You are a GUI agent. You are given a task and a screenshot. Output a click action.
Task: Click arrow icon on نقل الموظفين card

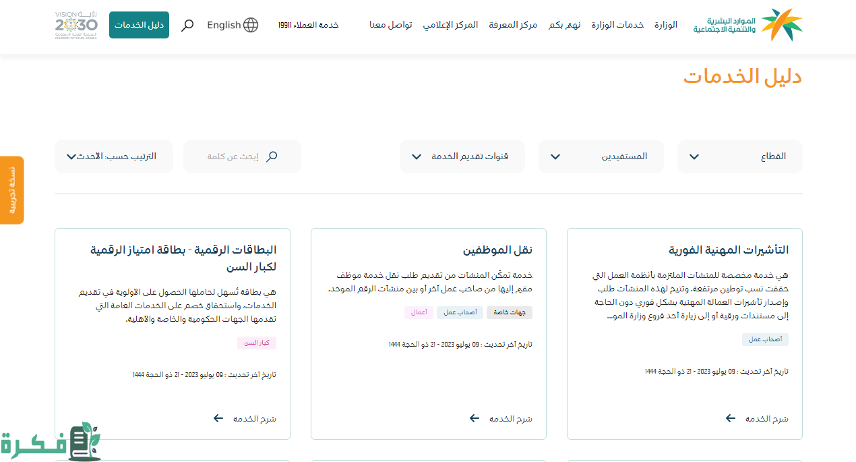click(475, 419)
